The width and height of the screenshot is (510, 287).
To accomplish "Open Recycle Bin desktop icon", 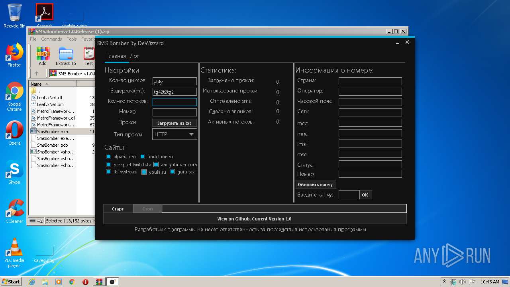I will (x=14, y=16).
